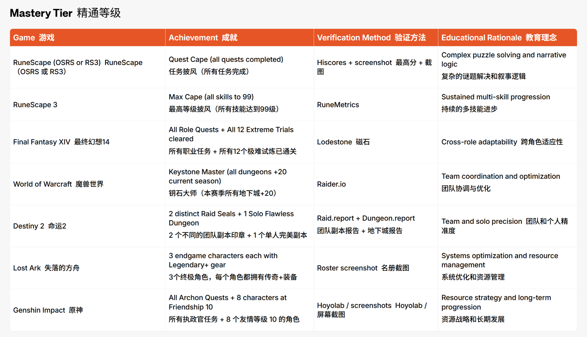Image resolution: width=587 pixels, height=337 pixels.
Task: Click 3 endgame characters achievement cell
Action: coord(240,268)
